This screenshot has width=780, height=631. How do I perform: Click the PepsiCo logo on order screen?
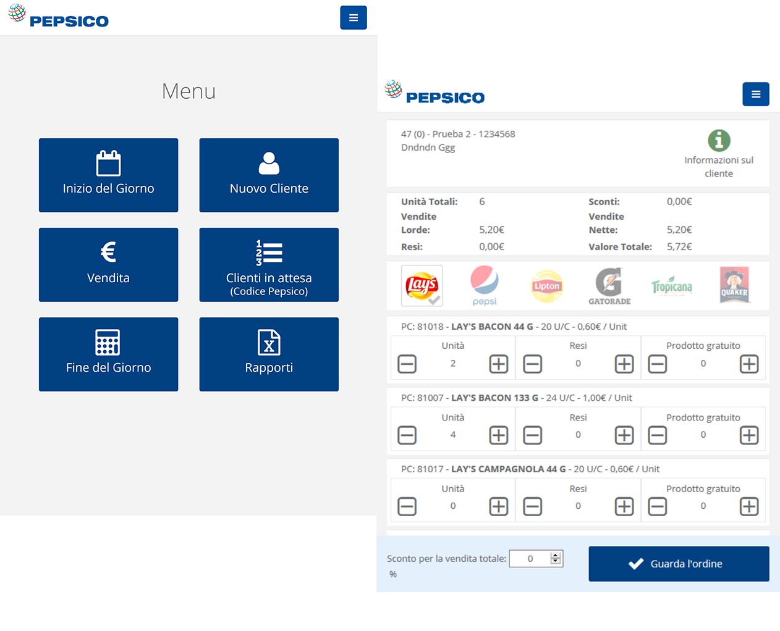point(435,93)
